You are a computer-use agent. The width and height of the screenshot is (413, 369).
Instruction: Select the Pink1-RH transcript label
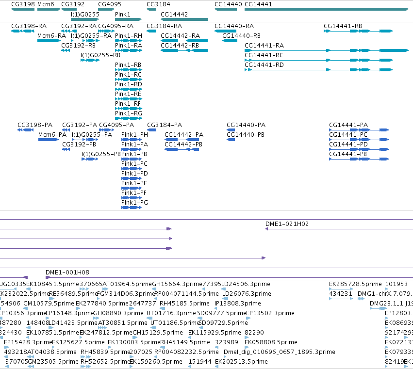(x=129, y=35)
